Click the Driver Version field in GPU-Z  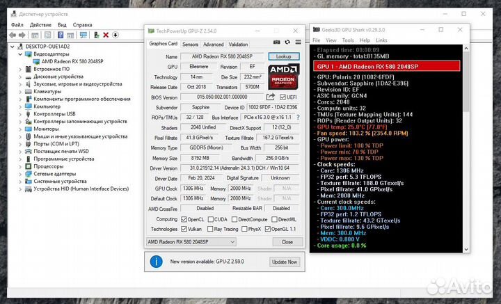click(x=239, y=168)
